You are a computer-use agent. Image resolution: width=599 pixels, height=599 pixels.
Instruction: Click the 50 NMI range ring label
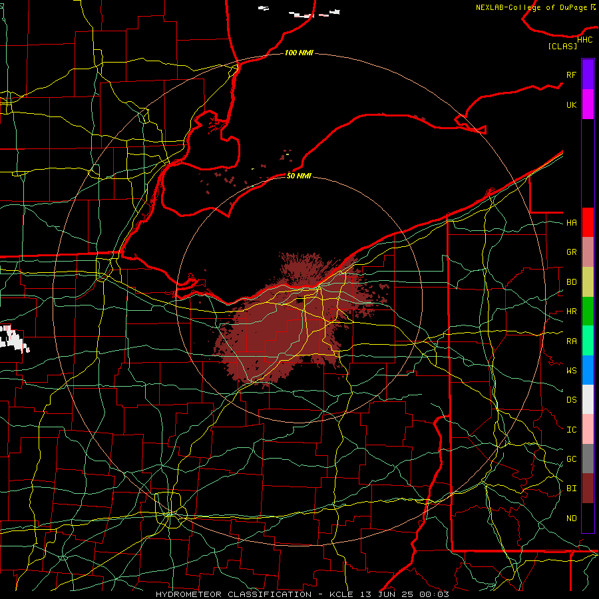pyautogui.click(x=299, y=176)
